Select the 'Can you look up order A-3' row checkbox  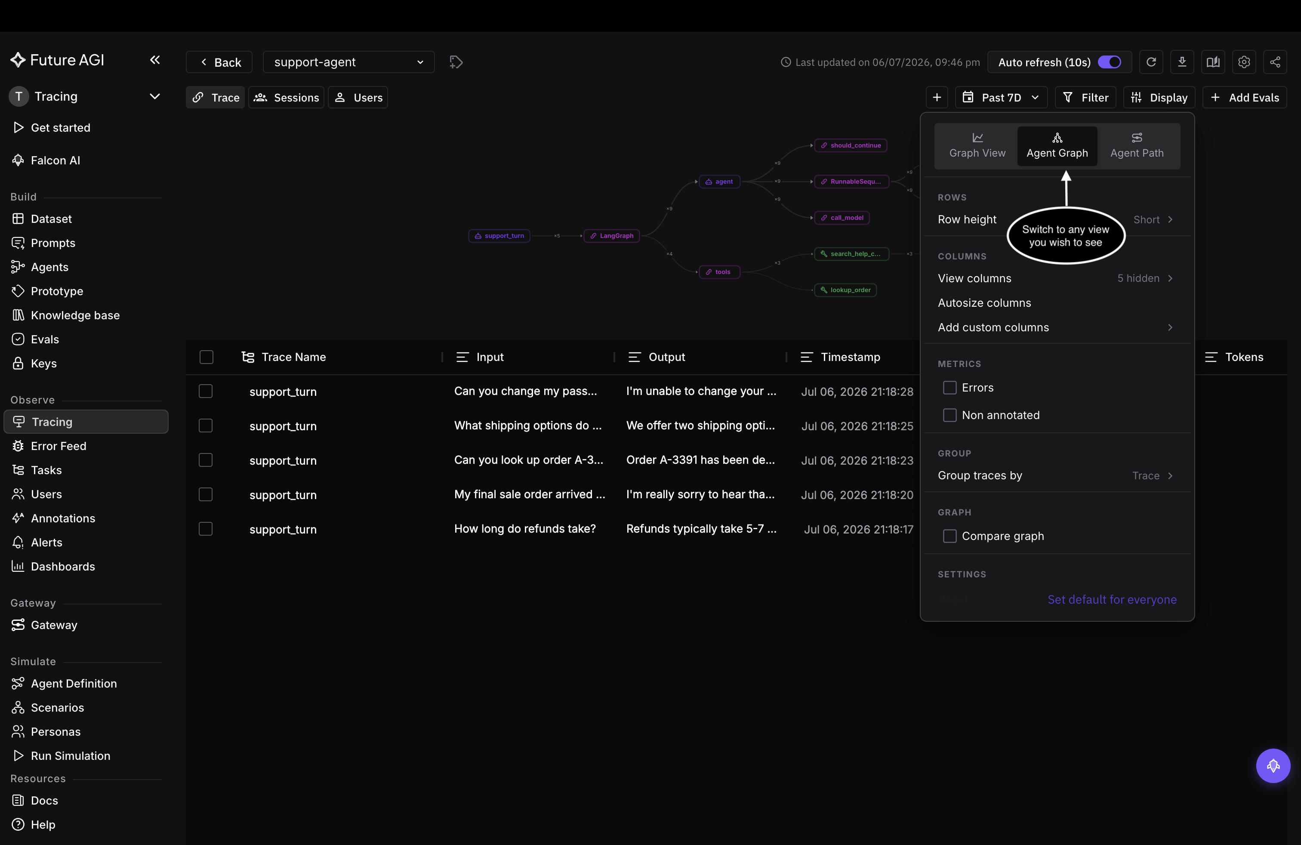(206, 460)
